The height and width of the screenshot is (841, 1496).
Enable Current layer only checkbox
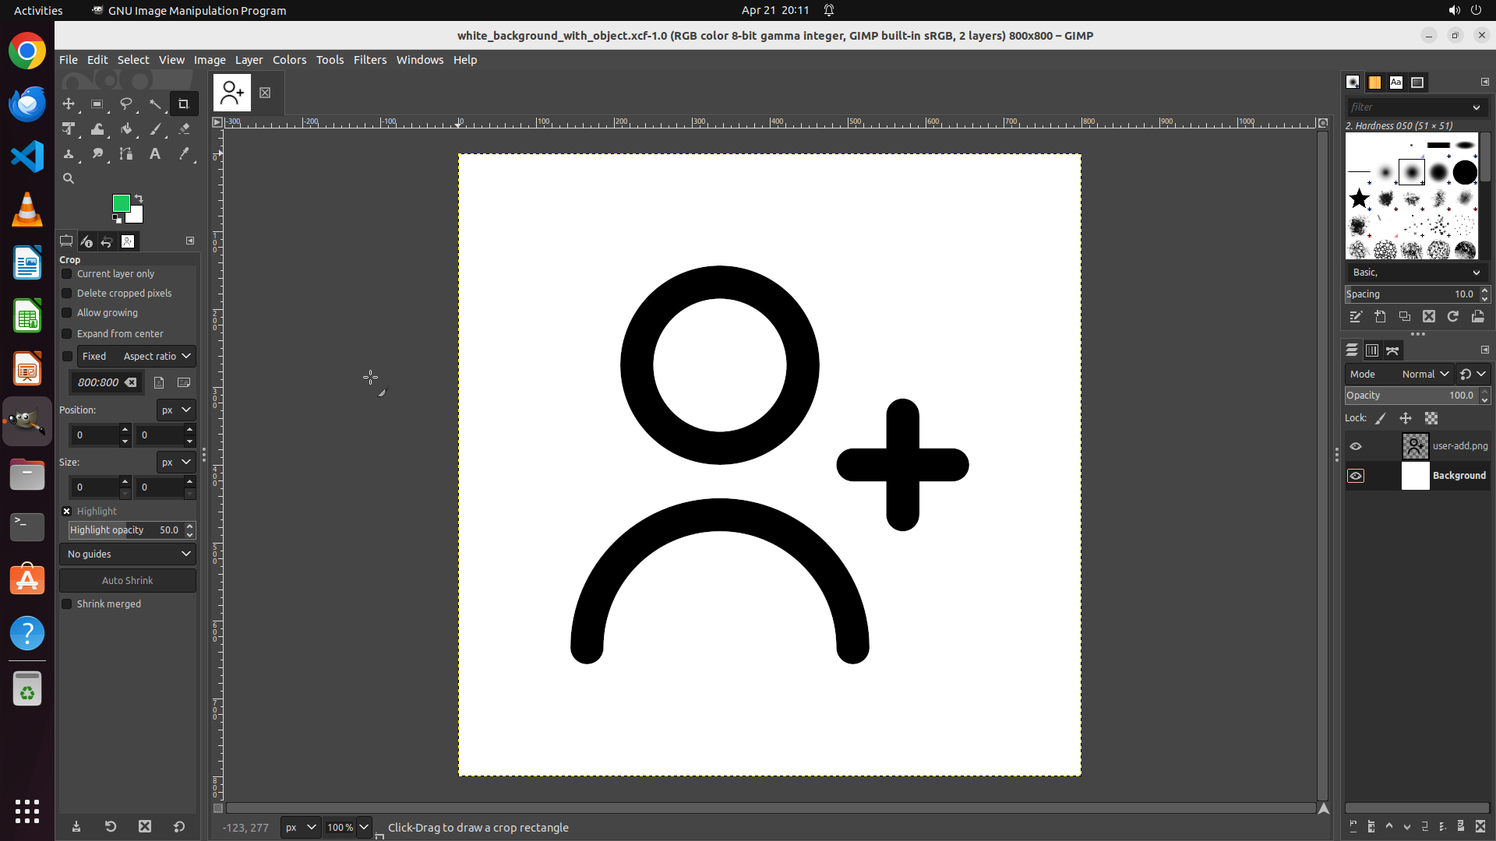(x=67, y=274)
